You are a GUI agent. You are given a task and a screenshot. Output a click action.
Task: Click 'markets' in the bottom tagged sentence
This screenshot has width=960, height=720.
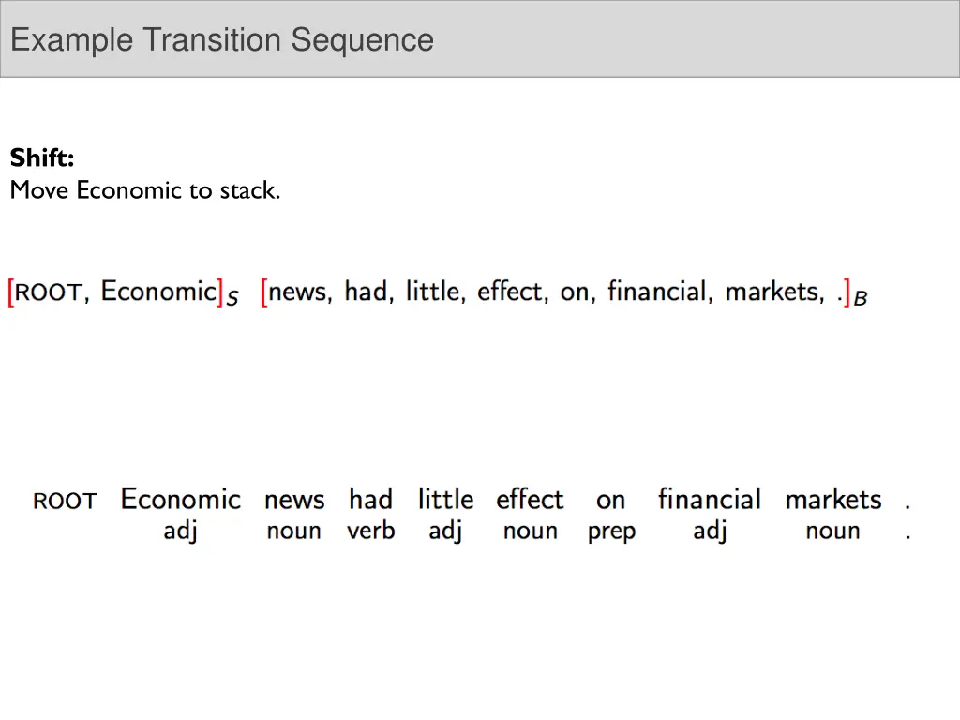[833, 500]
